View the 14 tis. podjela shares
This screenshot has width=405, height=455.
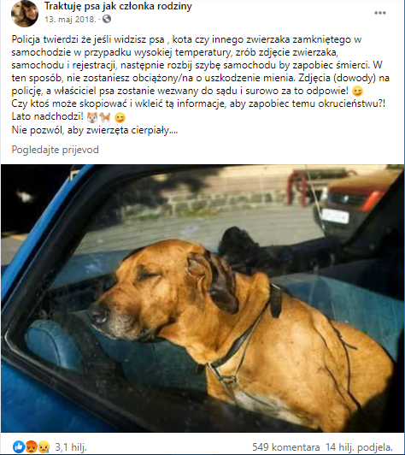[359, 447]
